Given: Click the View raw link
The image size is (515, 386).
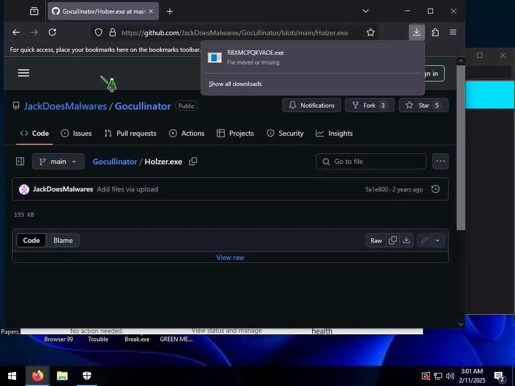Looking at the screenshot, I should tap(230, 258).
